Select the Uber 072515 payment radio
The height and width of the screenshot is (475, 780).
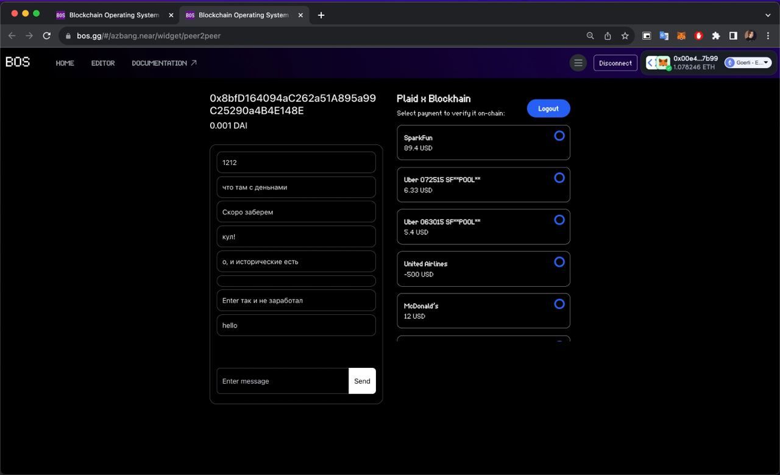(x=559, y=178)
